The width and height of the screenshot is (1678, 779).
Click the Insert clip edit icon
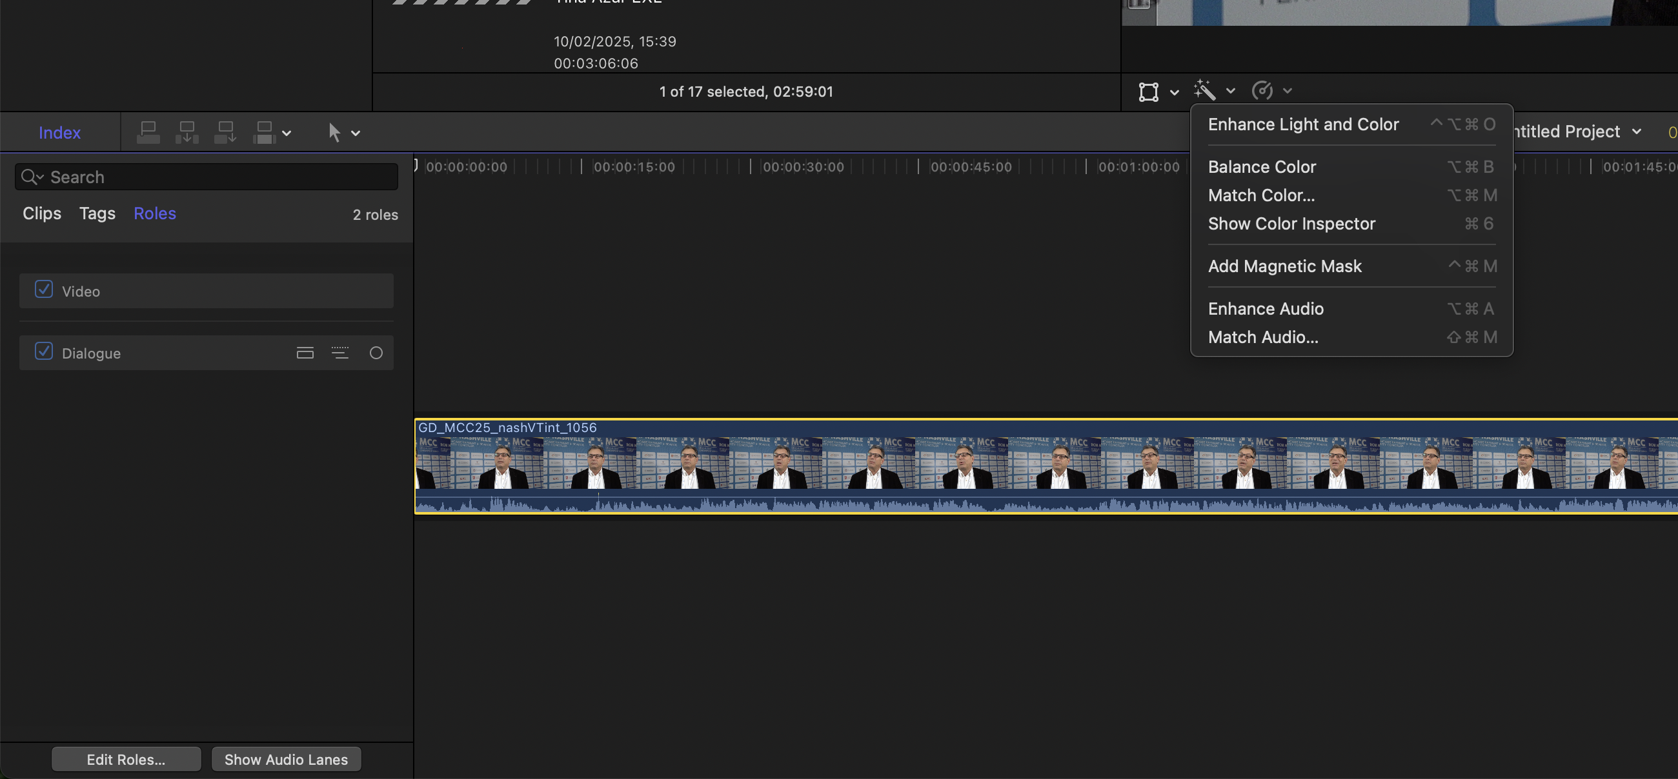pos(187,132)
